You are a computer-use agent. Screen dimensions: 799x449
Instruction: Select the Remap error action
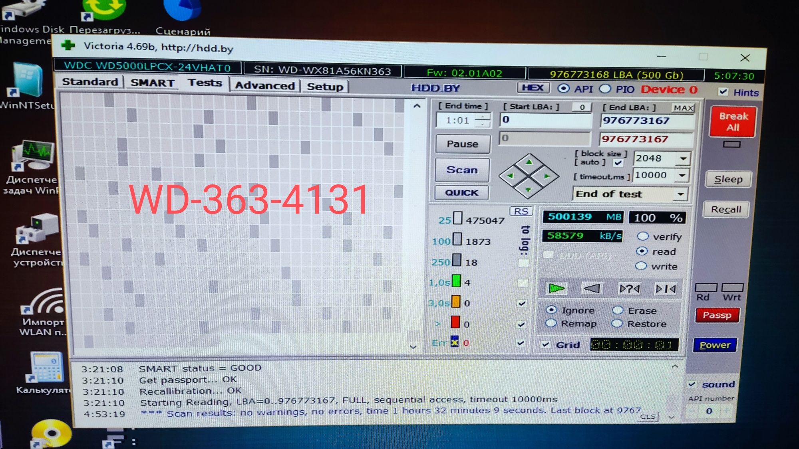[x=551, y=323]
